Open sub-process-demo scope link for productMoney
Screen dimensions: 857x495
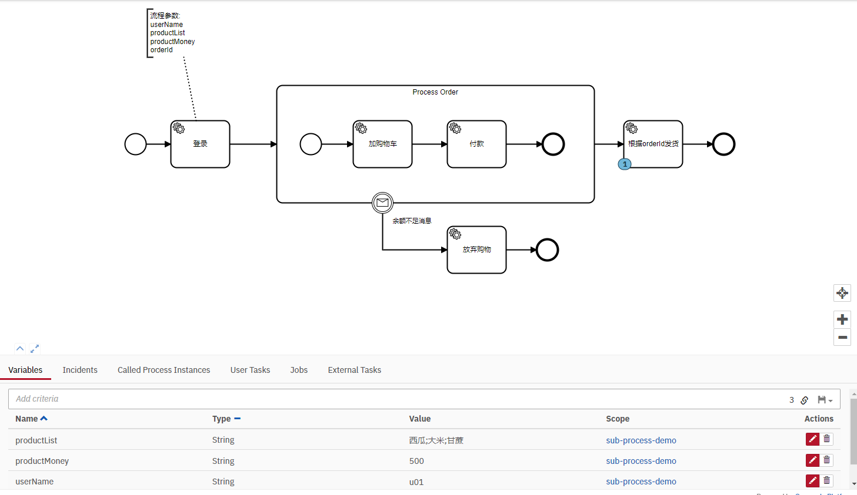[x=641, y=461]
